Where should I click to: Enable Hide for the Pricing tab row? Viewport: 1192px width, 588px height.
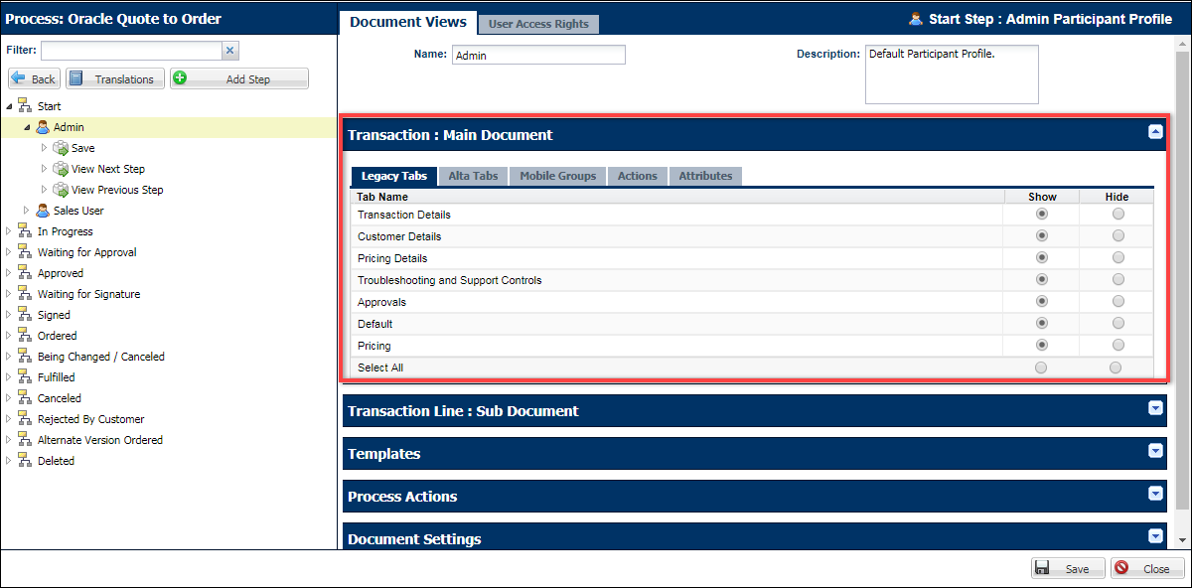pos(1117,345)
